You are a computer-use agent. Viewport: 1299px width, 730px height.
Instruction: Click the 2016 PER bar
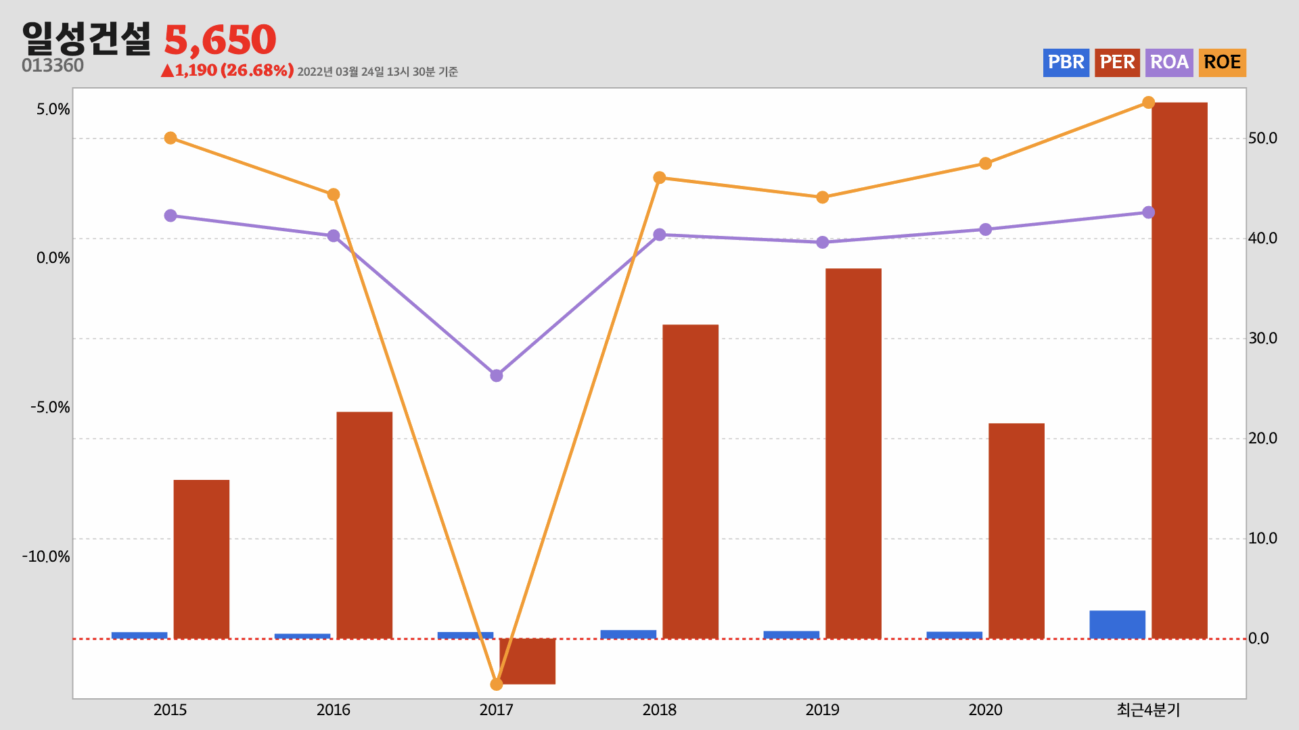[365, 525]
